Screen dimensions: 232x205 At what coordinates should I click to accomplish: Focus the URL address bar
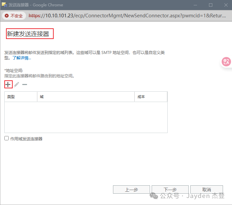click(127, 16)
